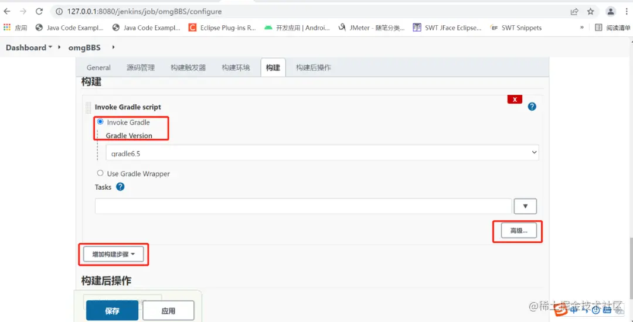Select the Use Gradle Wrapper radio button

pos(100,173)
